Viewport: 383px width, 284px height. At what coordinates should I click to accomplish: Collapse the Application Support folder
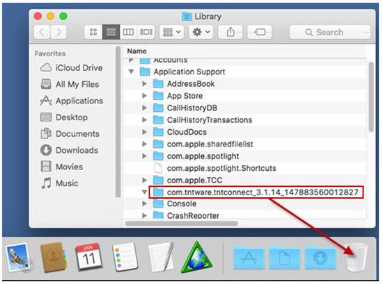tap(132, 72)
